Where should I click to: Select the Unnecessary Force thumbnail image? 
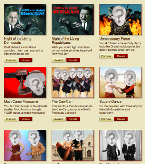coord(121,20)
